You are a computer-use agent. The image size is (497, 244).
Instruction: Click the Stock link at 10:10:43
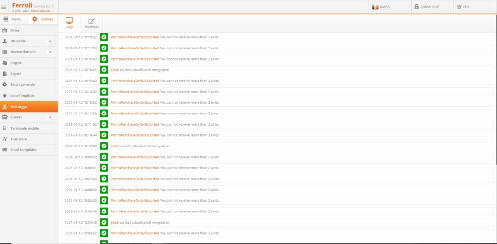click(x=115, y=146)
